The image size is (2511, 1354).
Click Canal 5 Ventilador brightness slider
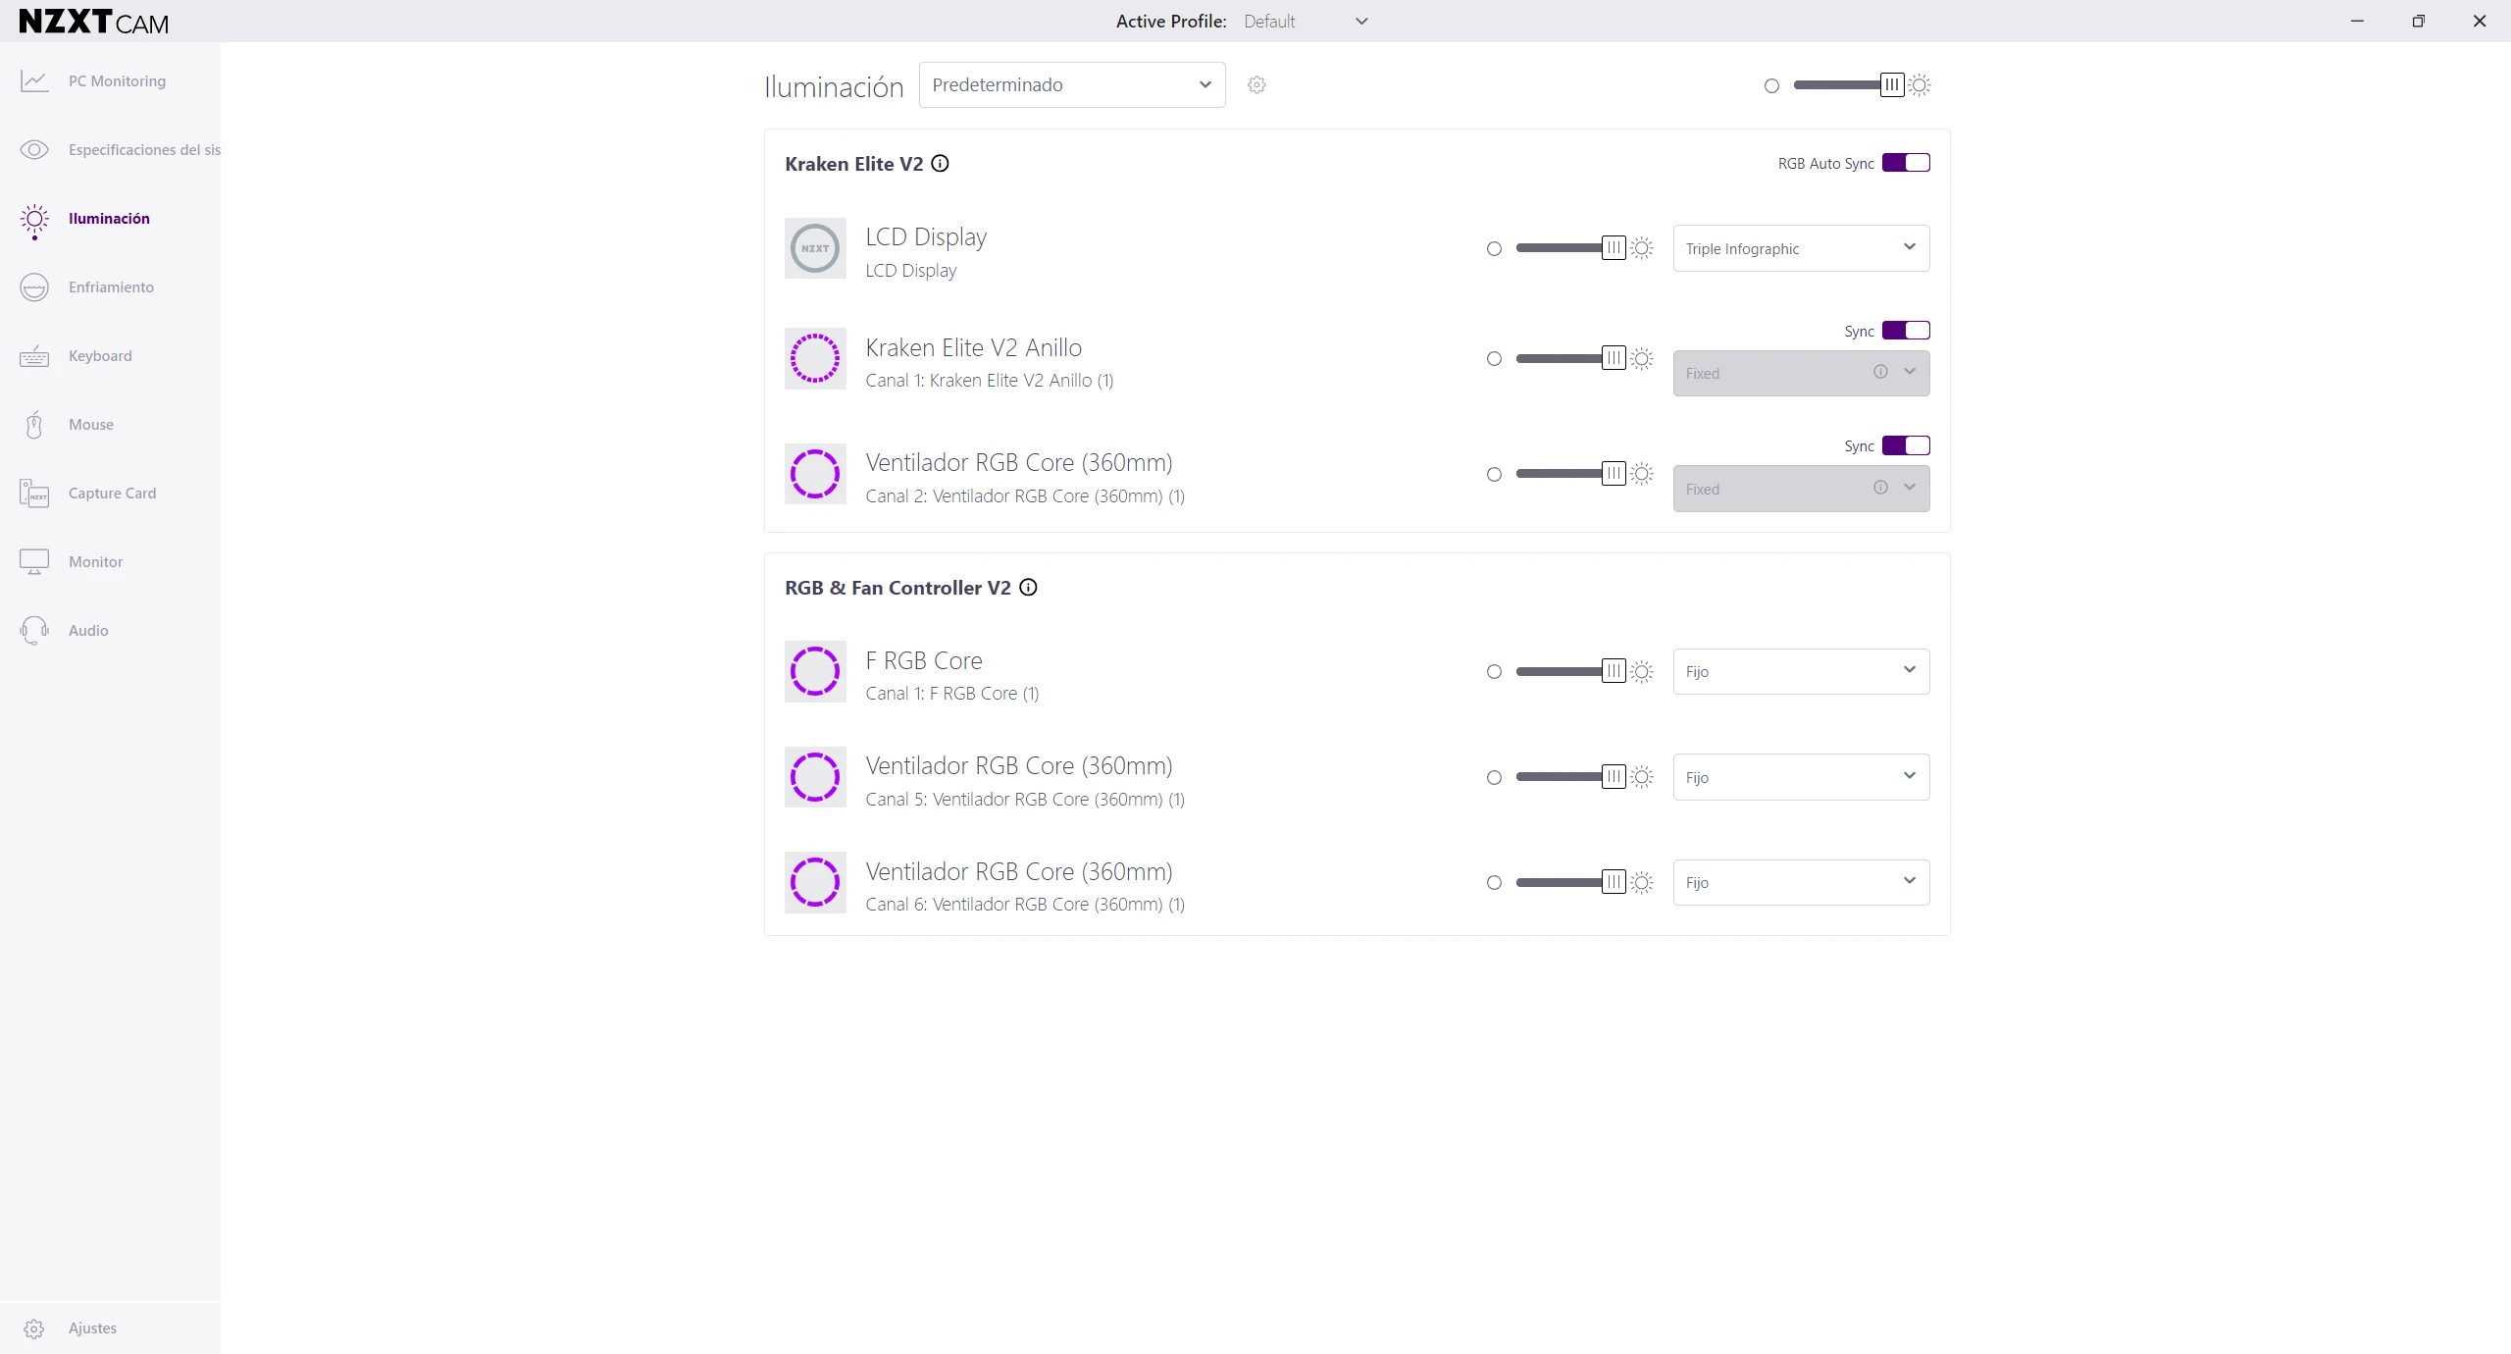[x=1570, y=777]
